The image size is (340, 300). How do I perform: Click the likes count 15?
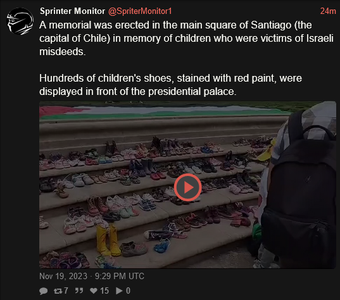[x=104, y=291]
